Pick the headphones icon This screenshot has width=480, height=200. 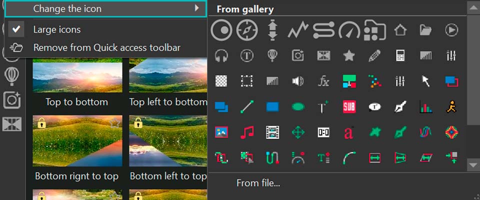221,55
